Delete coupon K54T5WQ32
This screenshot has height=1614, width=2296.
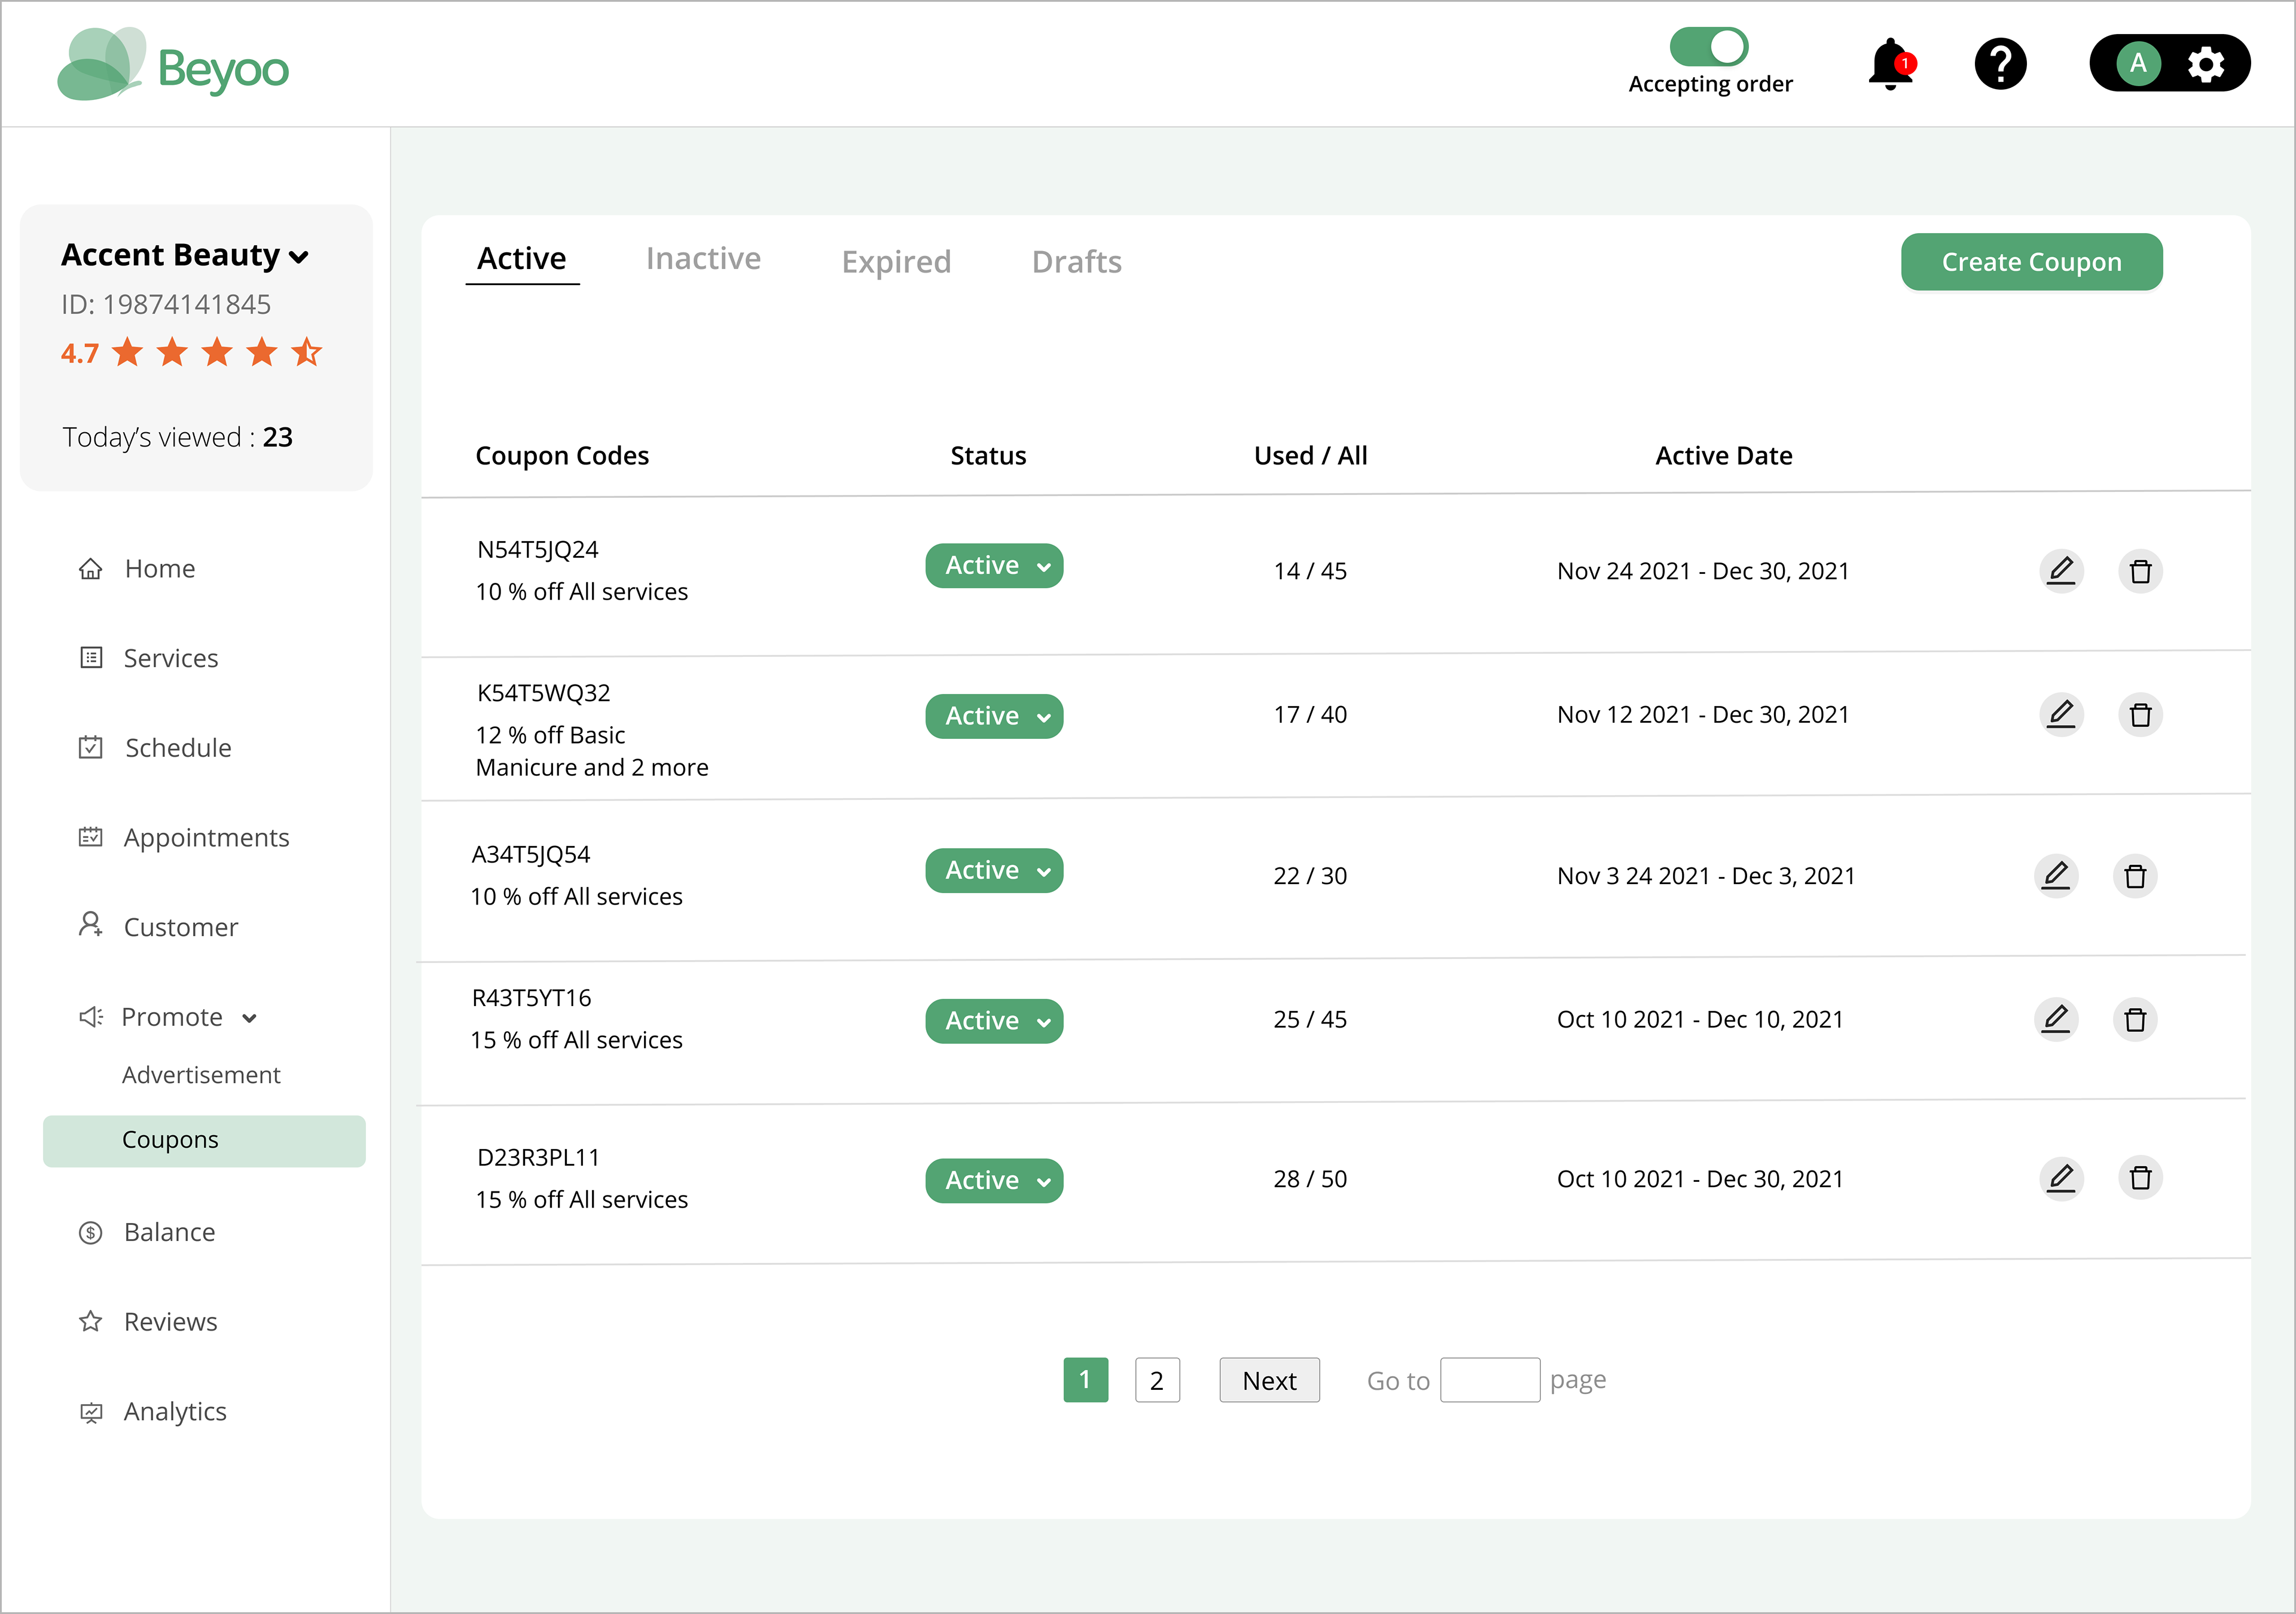[x=2140, y=715]
